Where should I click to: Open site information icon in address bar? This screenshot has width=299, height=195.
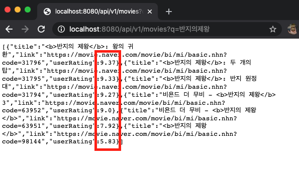61,29
